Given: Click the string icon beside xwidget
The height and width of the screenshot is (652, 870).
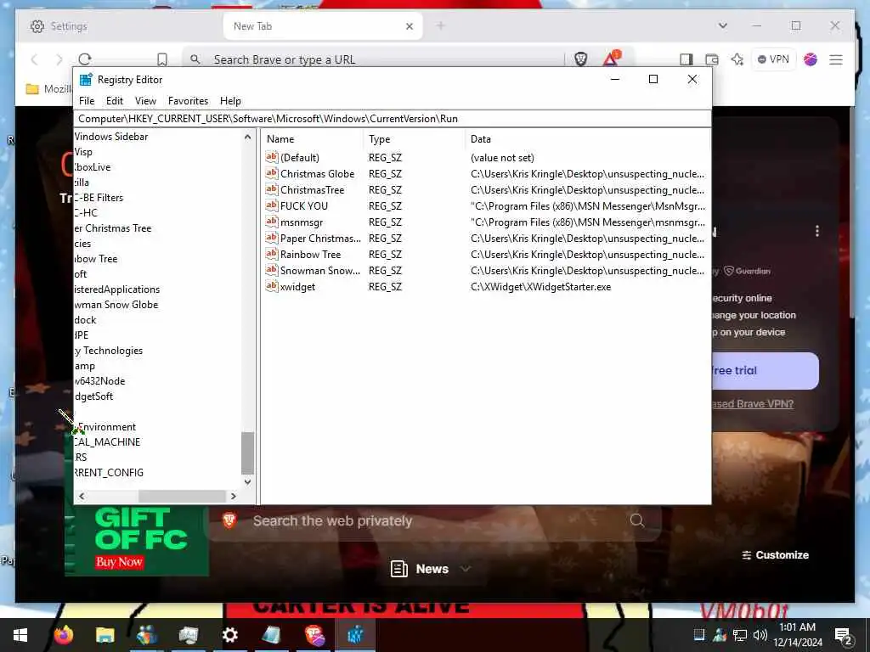Looking at the screenshot, I should [271, 286].
